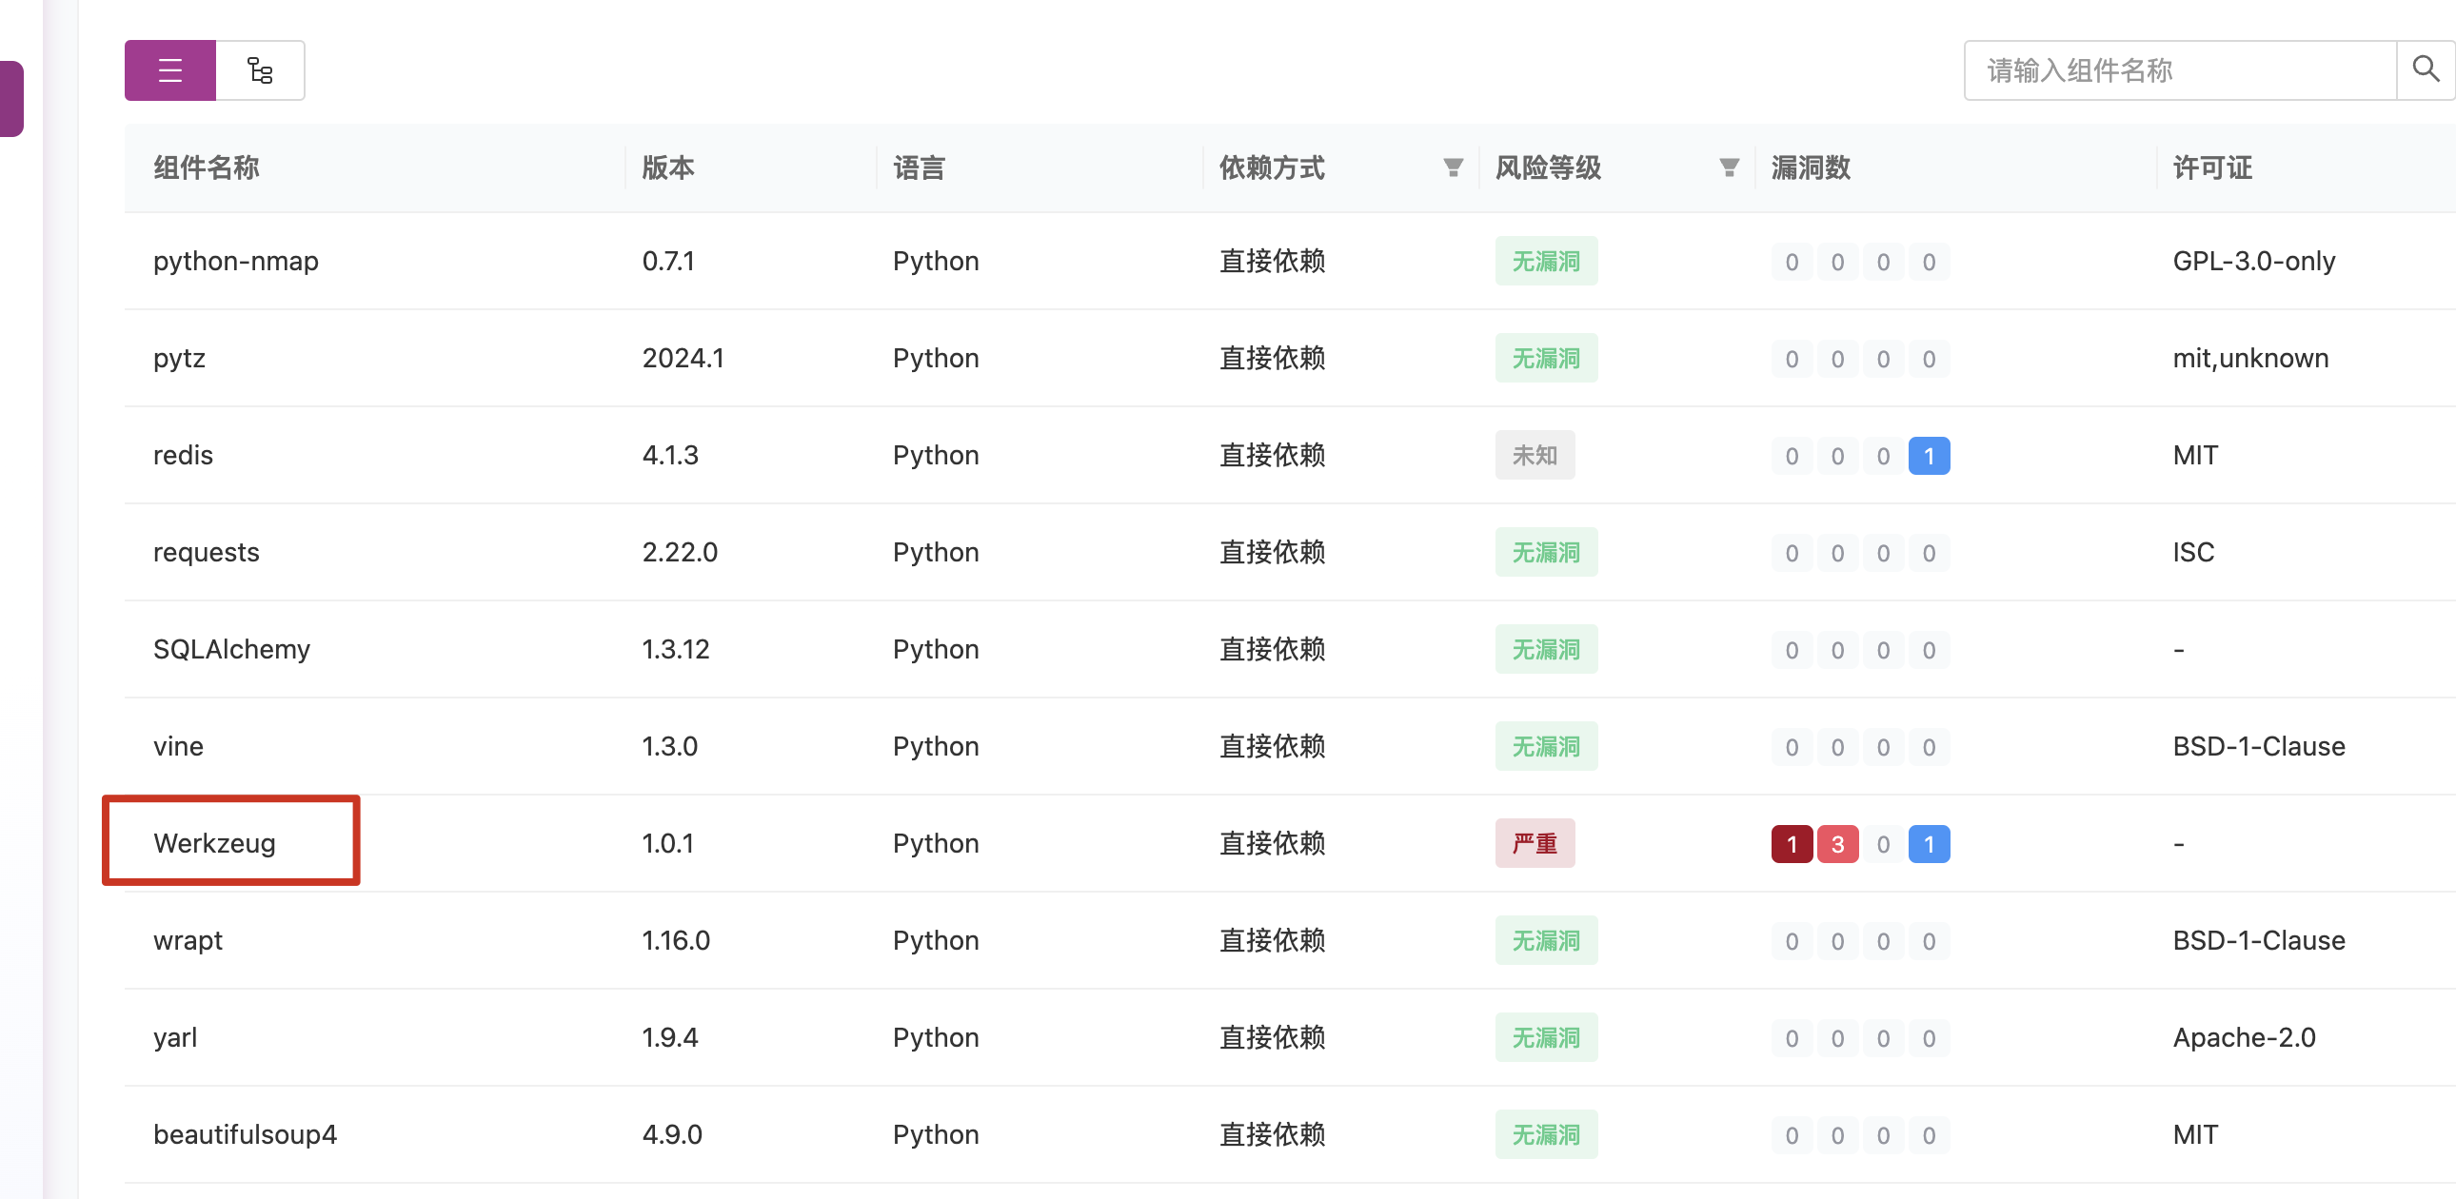Click the mit,unknown license cell

(2250, 359)
